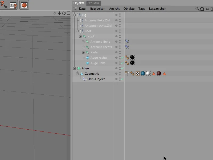The height and width of the screenshot is (160, 213).
Task: Click the viewport rotate camera icon
Action: click(64, 13)
